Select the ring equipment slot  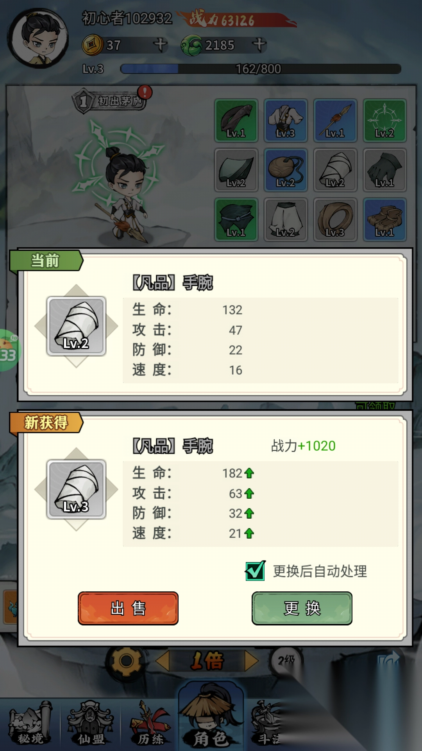coord(335,219)
